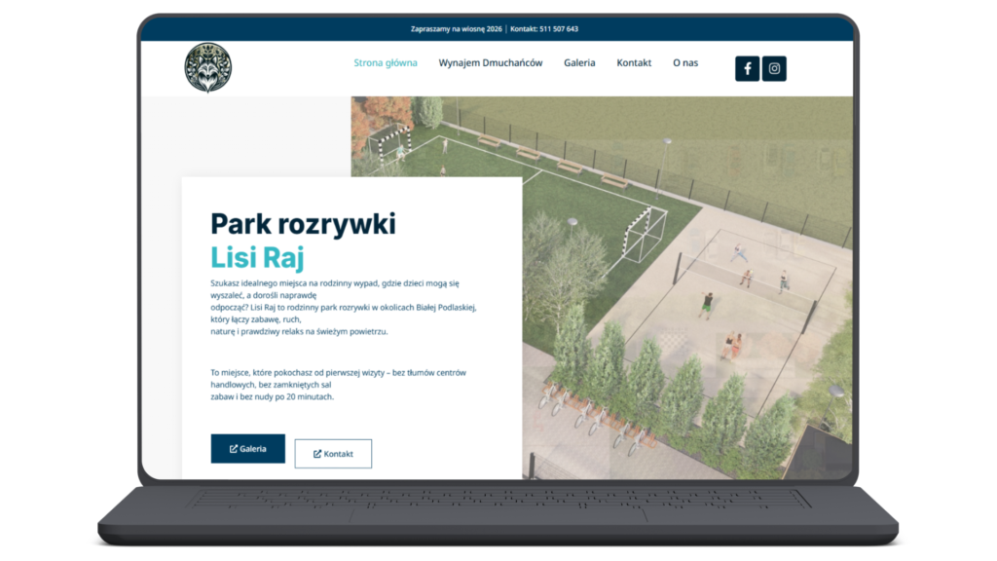
Task: Click the white Instagram camera glyph
Action: (774, 68)
